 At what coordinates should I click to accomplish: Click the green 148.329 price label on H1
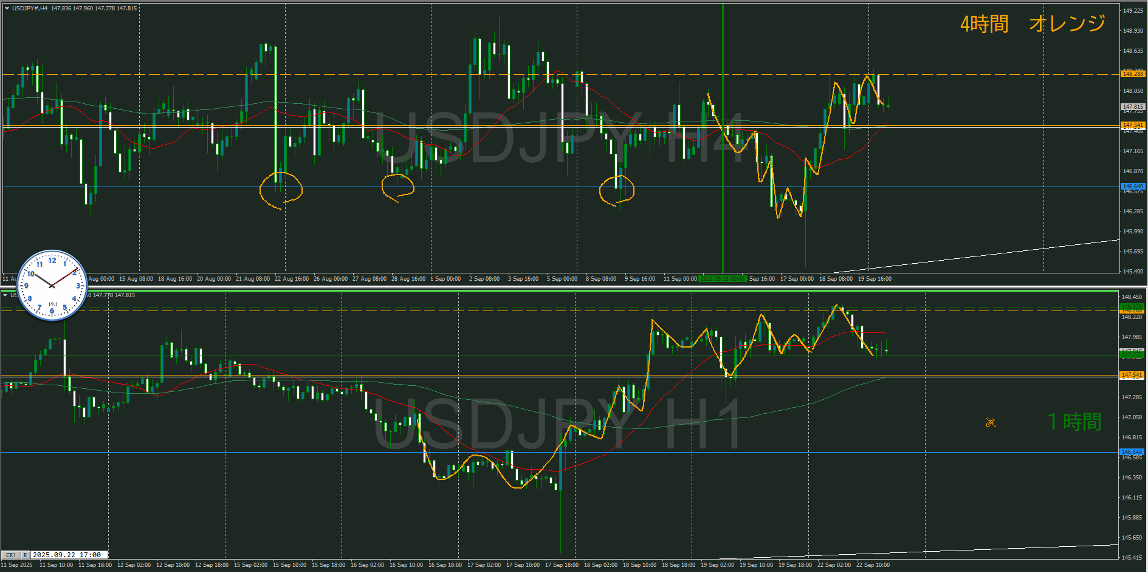[1132, 306]
